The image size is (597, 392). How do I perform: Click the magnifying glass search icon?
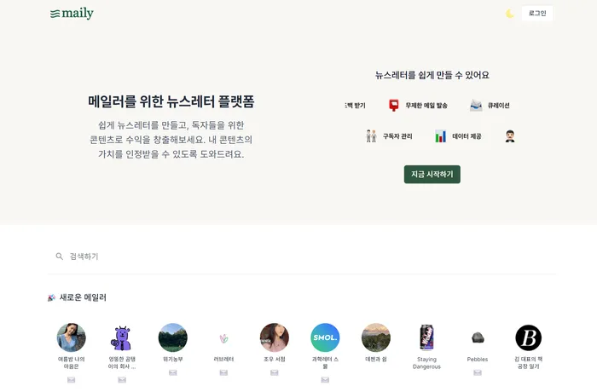(60, 256)
